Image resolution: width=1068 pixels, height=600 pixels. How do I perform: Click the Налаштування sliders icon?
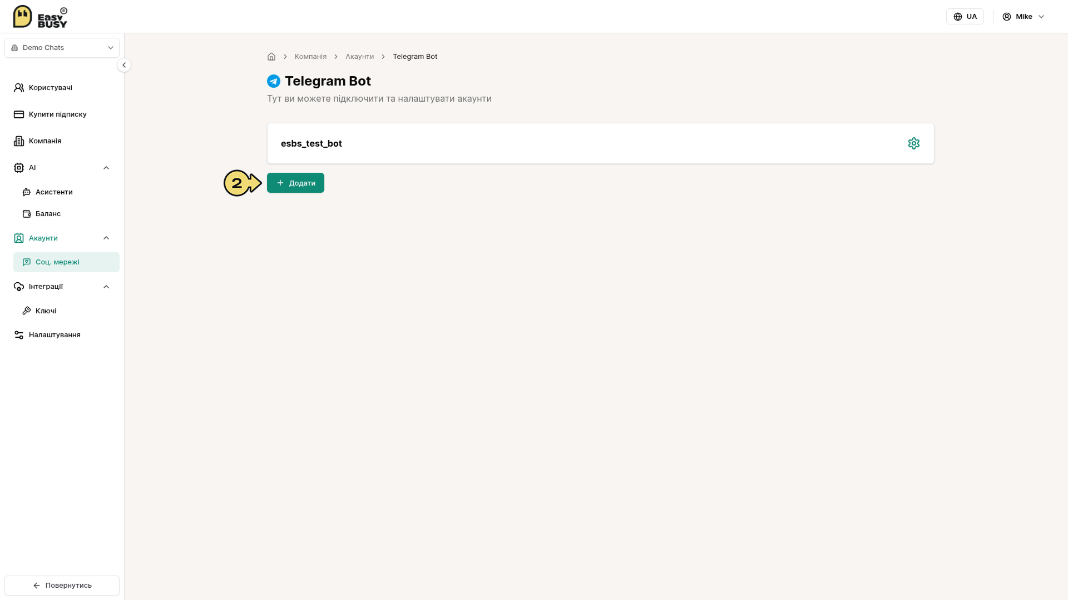19,335
